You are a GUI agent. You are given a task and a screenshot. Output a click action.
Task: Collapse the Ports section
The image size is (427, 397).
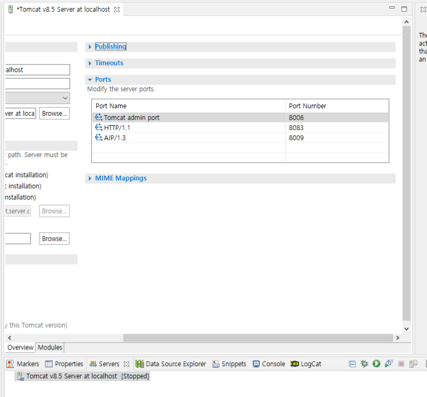(x=90, y=80)
